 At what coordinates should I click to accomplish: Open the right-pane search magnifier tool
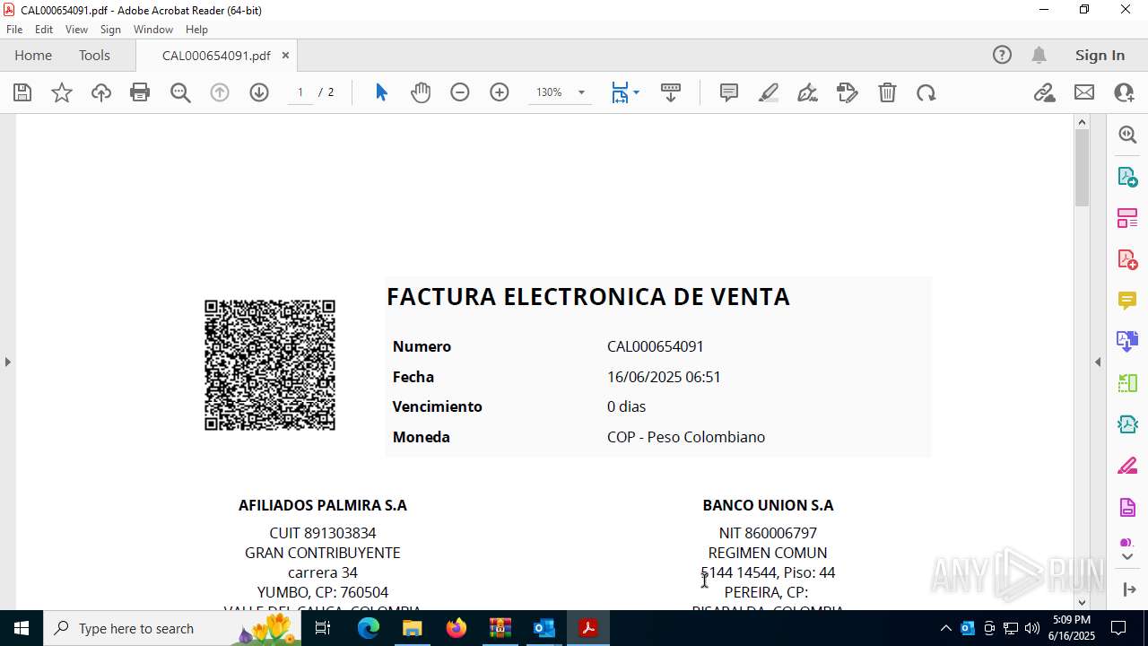(1127, 135)
